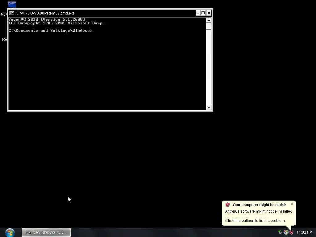Click 'Antivirus software might not be installed' text
The image size is (316, 237).
coord(259,211)
